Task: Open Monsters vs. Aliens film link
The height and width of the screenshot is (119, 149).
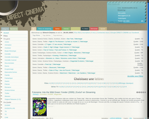Action: (x=61, y=58)
